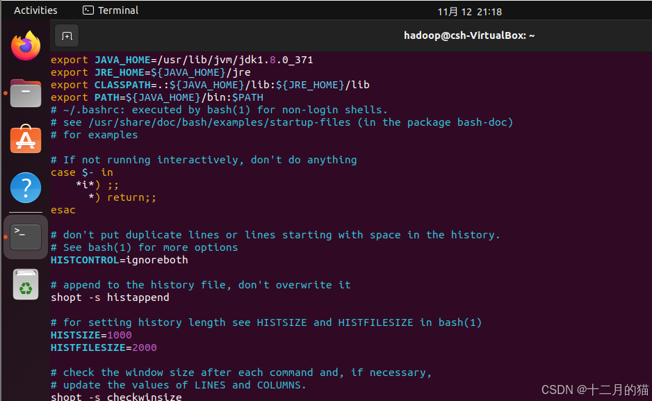Open the Help dock icon

(26, 188)
